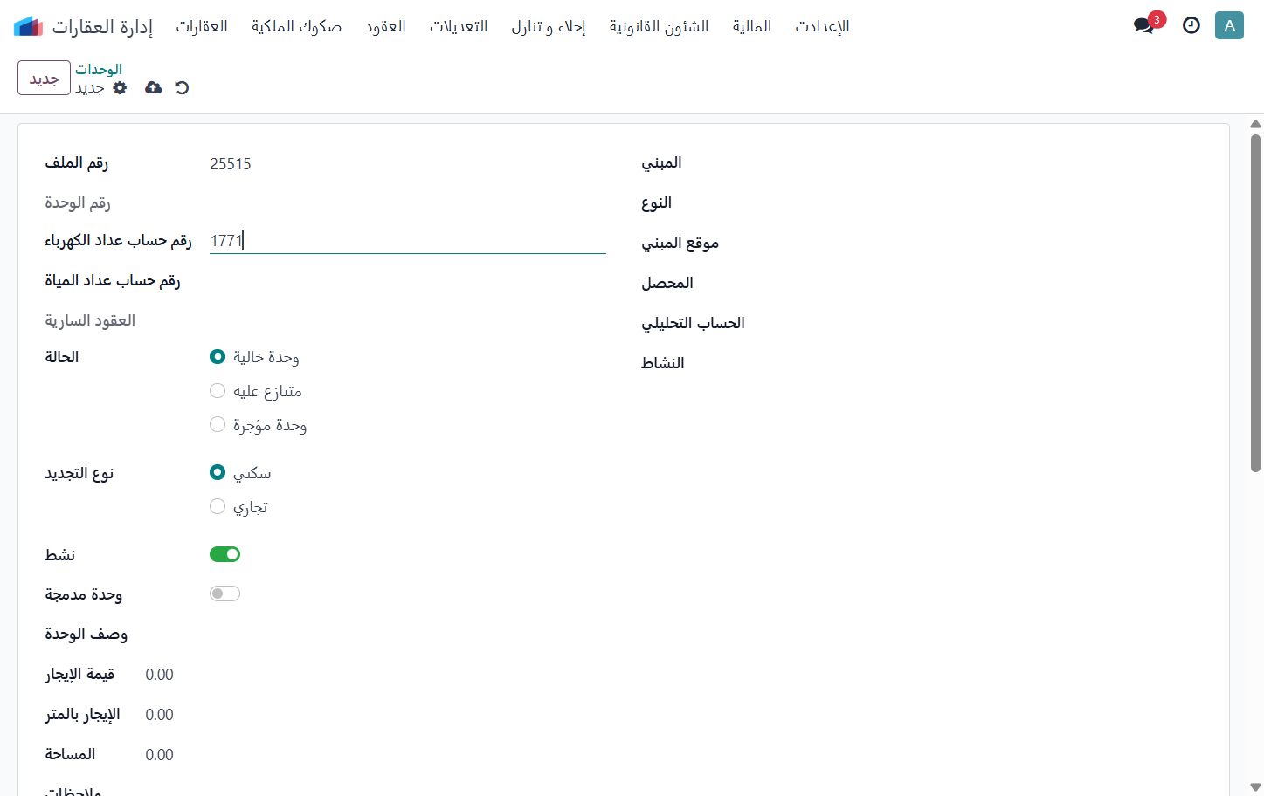Select the وحدة خالية status
This screenshot has height=796, width=1264.
218,356
